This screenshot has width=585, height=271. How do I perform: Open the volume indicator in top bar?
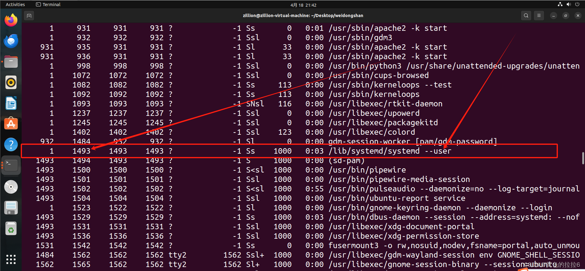tap(569, 5)
